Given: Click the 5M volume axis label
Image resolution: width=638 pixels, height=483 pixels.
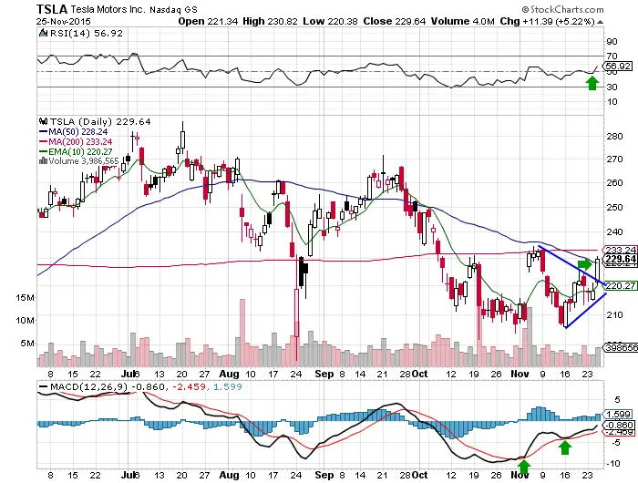Looking at the screenshot, I should pos(27,344).
